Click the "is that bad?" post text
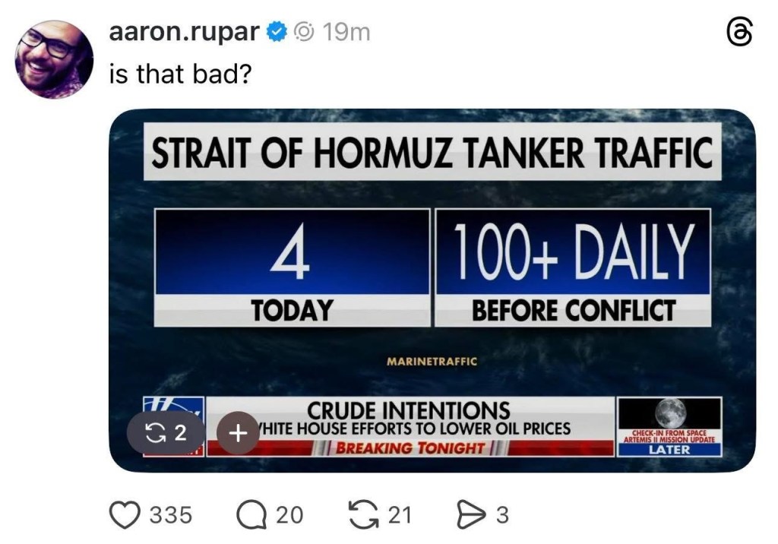The height and width of the screenshot is (544, 778). click(x=180, y=74)
